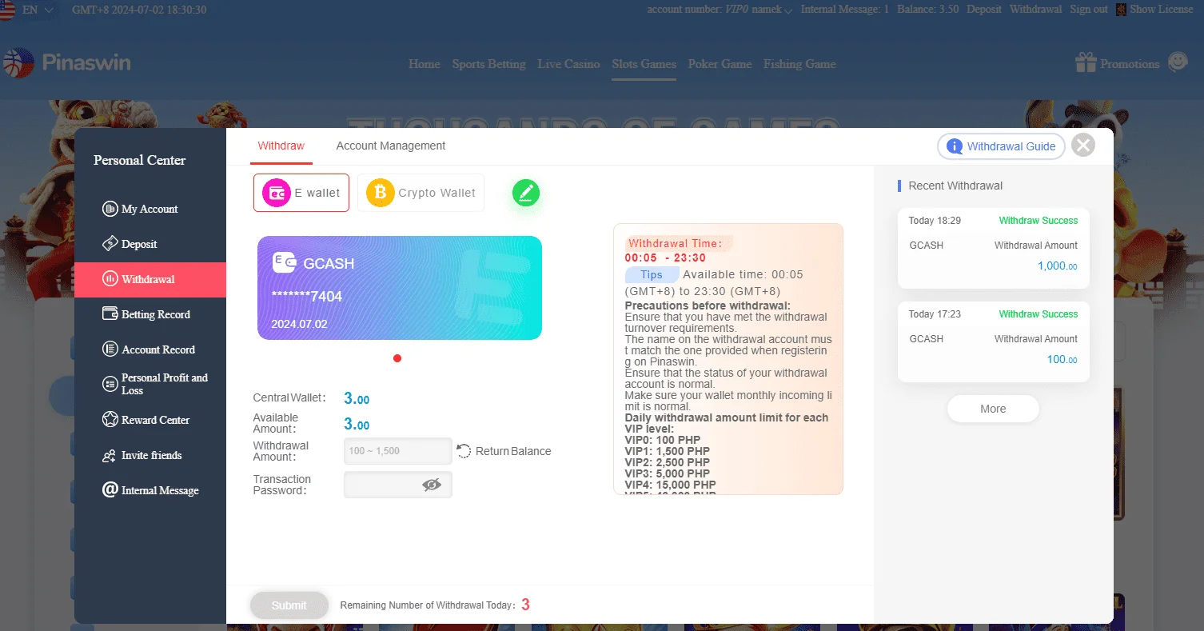Click the Withdrawal link in top bar
This screenshot has width=1204, height=631.
(x=1035, y=10)
